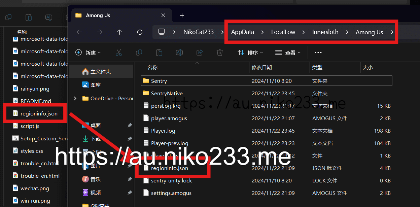The image size is (420, 207).
Task: Expand chevron after NikoCat233 in path
Action: tap(222, 32)
